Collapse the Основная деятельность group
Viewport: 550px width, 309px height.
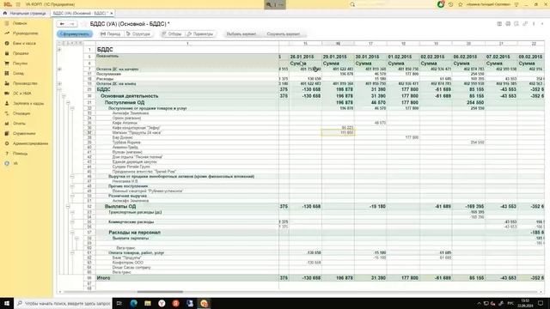(64, 96)
